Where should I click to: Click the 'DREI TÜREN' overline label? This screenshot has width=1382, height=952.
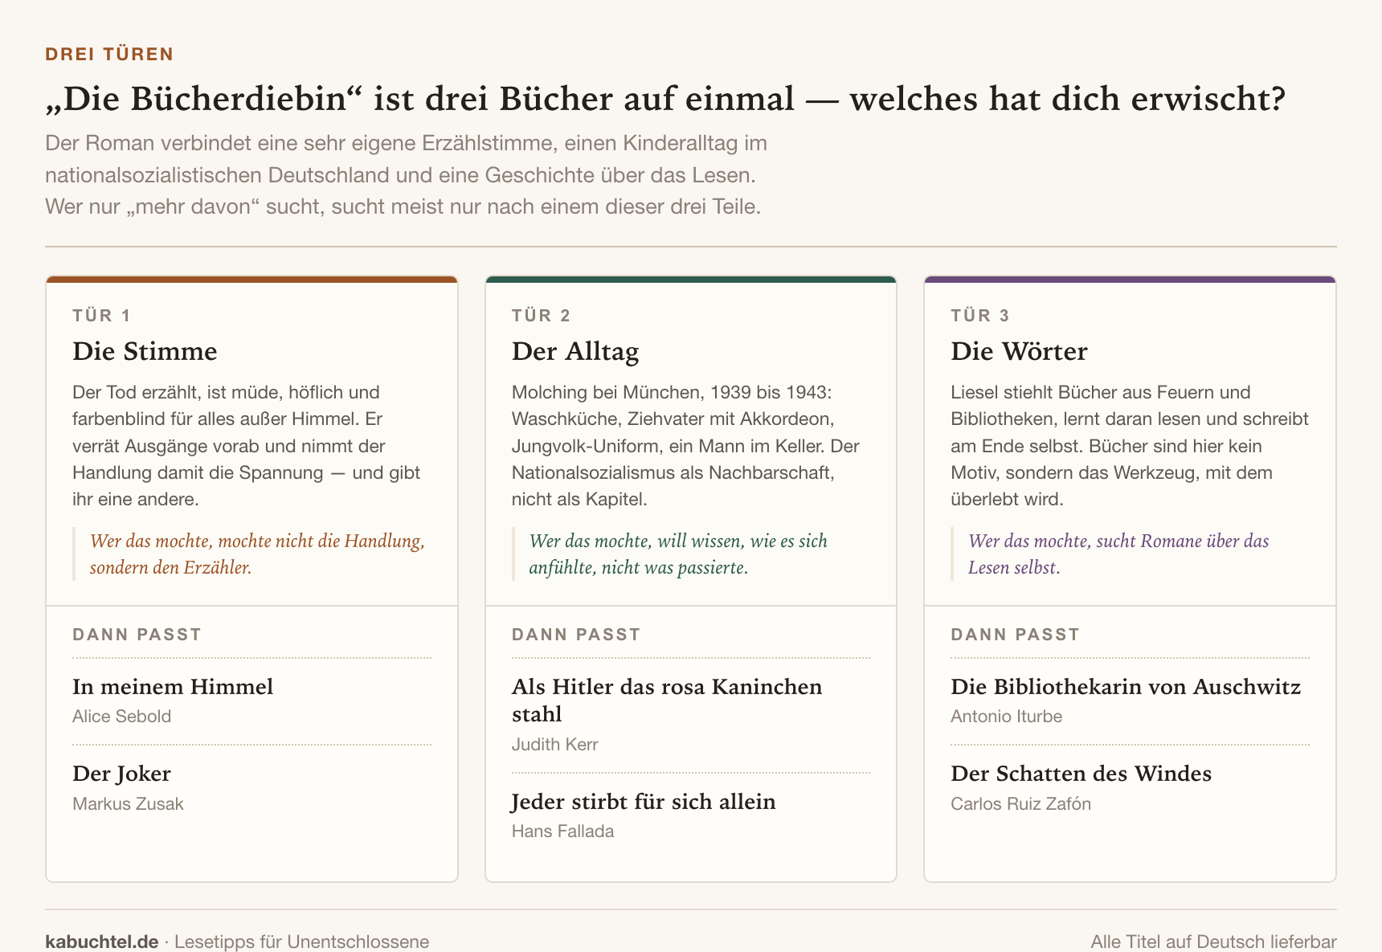[109, 54]
